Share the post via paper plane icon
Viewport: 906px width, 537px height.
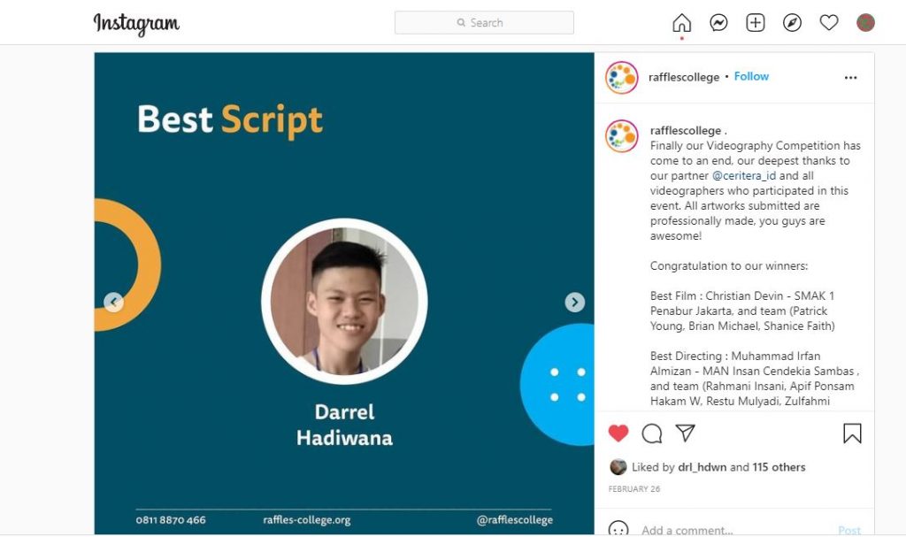(x=686, y=433)
